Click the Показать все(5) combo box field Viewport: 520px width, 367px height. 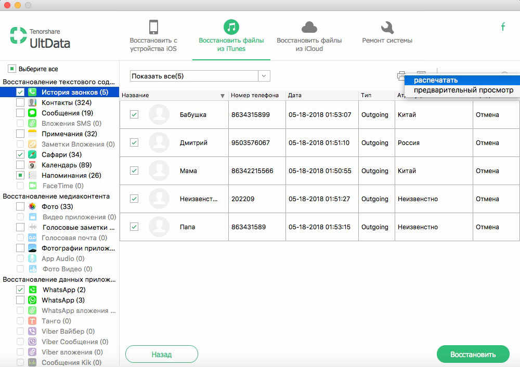[x=200, y=76]
